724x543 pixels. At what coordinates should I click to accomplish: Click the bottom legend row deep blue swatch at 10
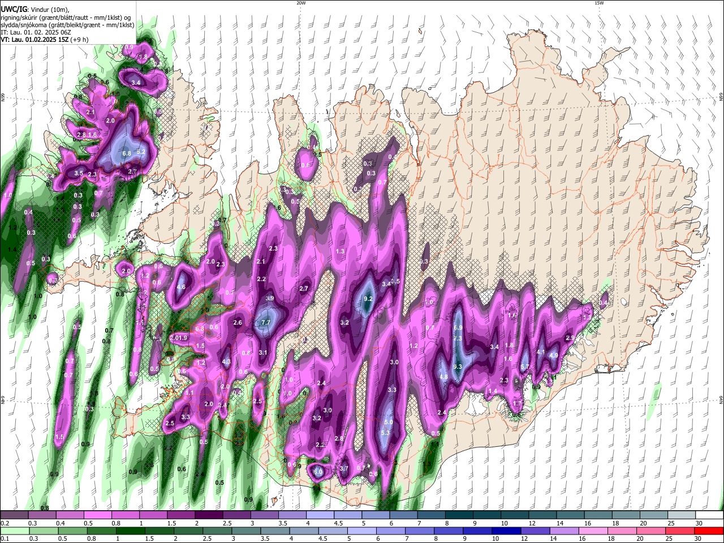tap(505, 531)
